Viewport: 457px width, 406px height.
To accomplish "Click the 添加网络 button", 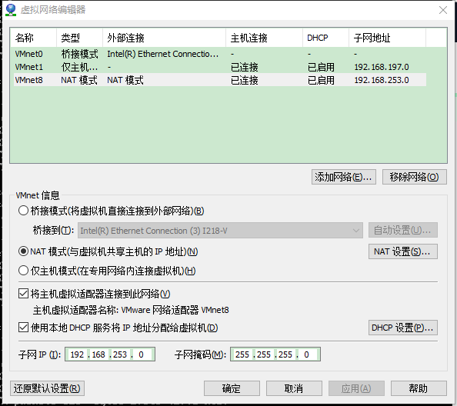I will point(344,177).
